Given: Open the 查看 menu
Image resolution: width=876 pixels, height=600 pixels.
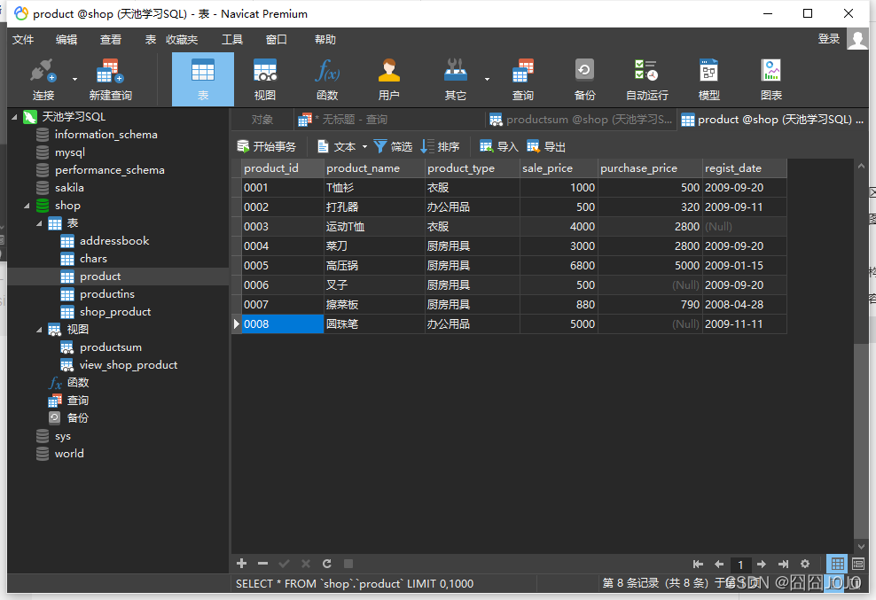Looking at the screenshot, I should [x=111, y=40].
